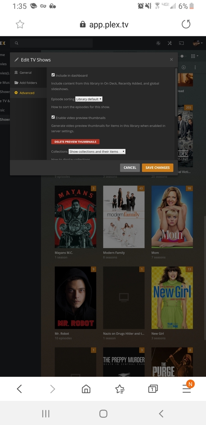The width and height of the screenshot is (206, 425).
Task: Click the '43' badge on Modern Family
Action: click(x=141, y=188)
